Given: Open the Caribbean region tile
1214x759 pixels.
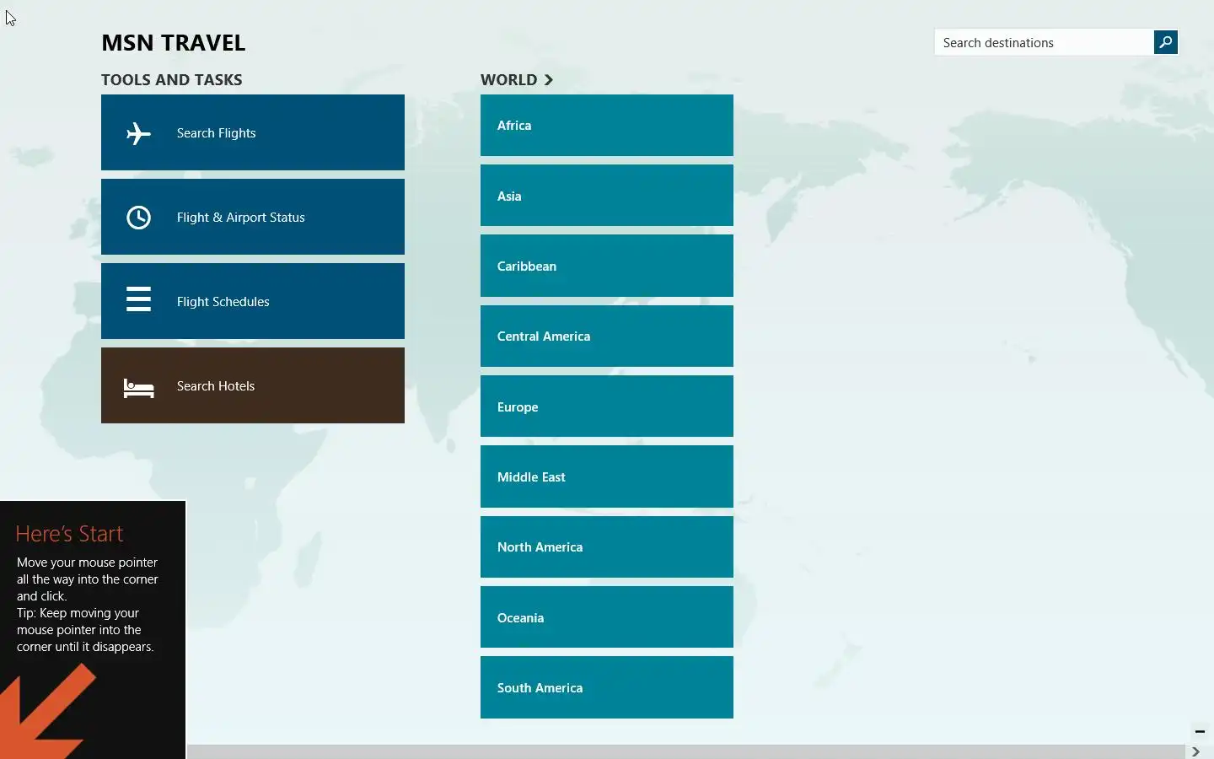Looking at the screenshot, I should [607, 266].
